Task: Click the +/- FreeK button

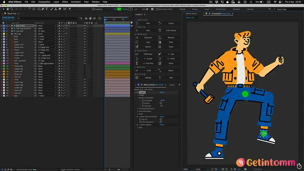Action: coord(171,59)
